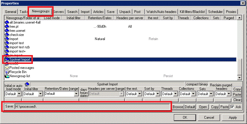Click the Newsgroup list icon
Image resolution: width=247 pixels, height=124 pixels.
tap(7, 76)
